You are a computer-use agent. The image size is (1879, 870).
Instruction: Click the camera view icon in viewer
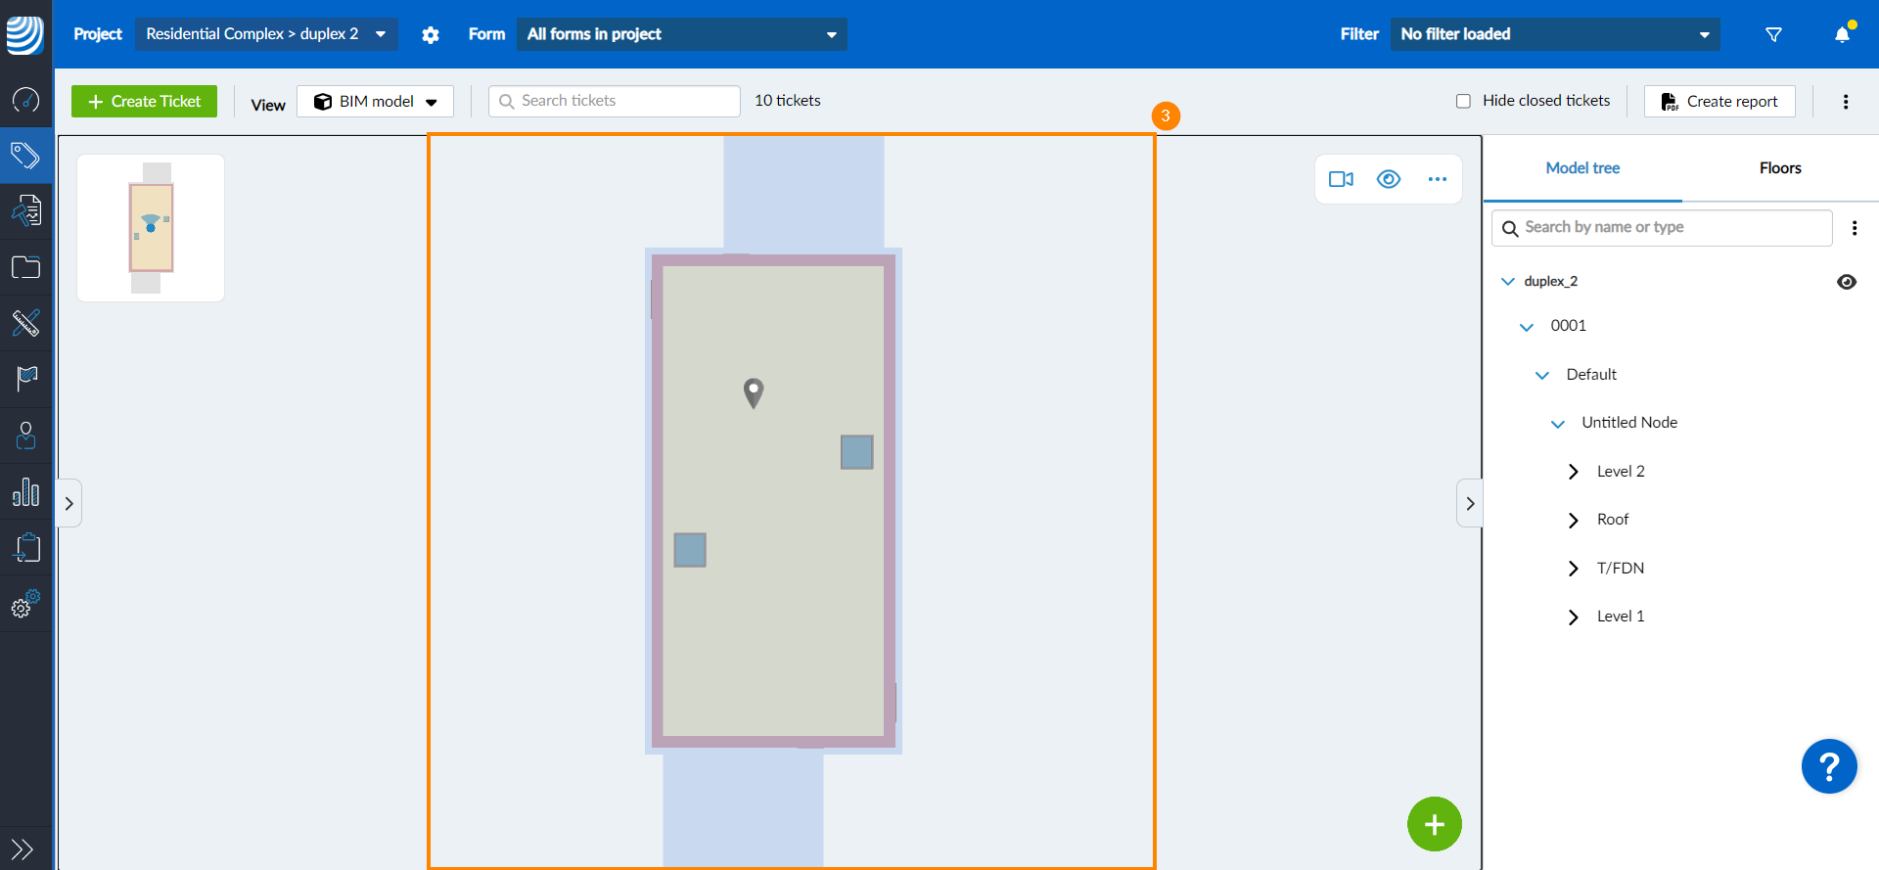[x=1341, y=179]
